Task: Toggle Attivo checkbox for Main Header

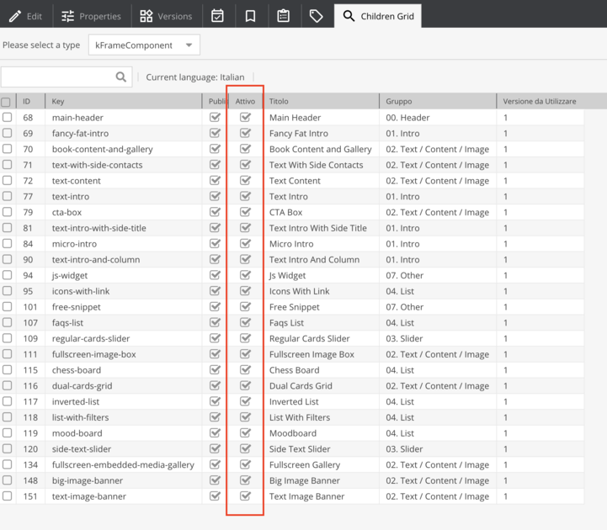Action: [x=245, y=117]
